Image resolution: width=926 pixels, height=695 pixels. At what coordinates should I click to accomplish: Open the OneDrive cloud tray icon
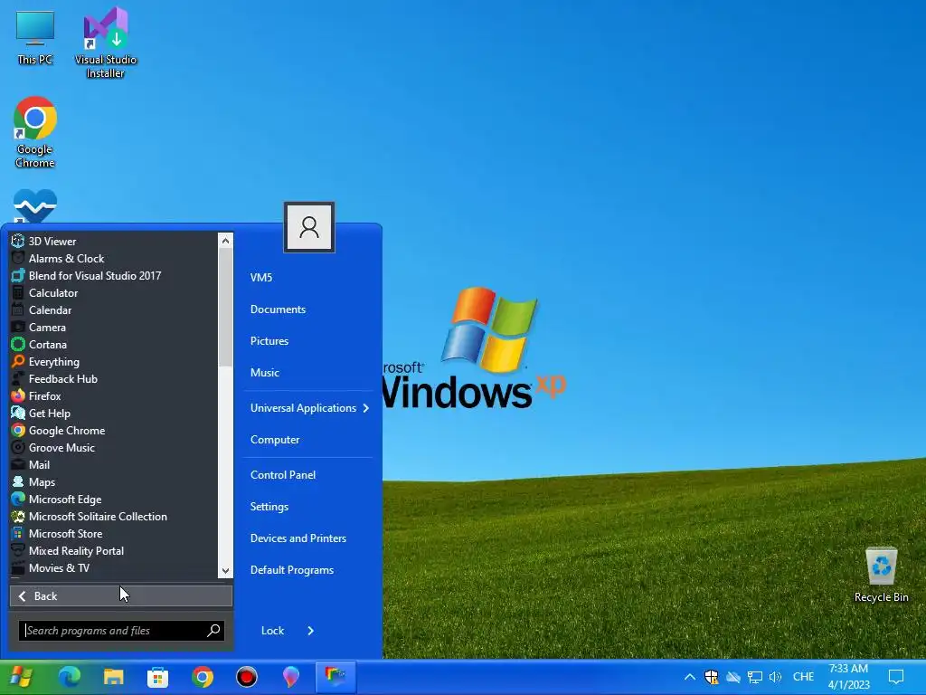point(732,677)
